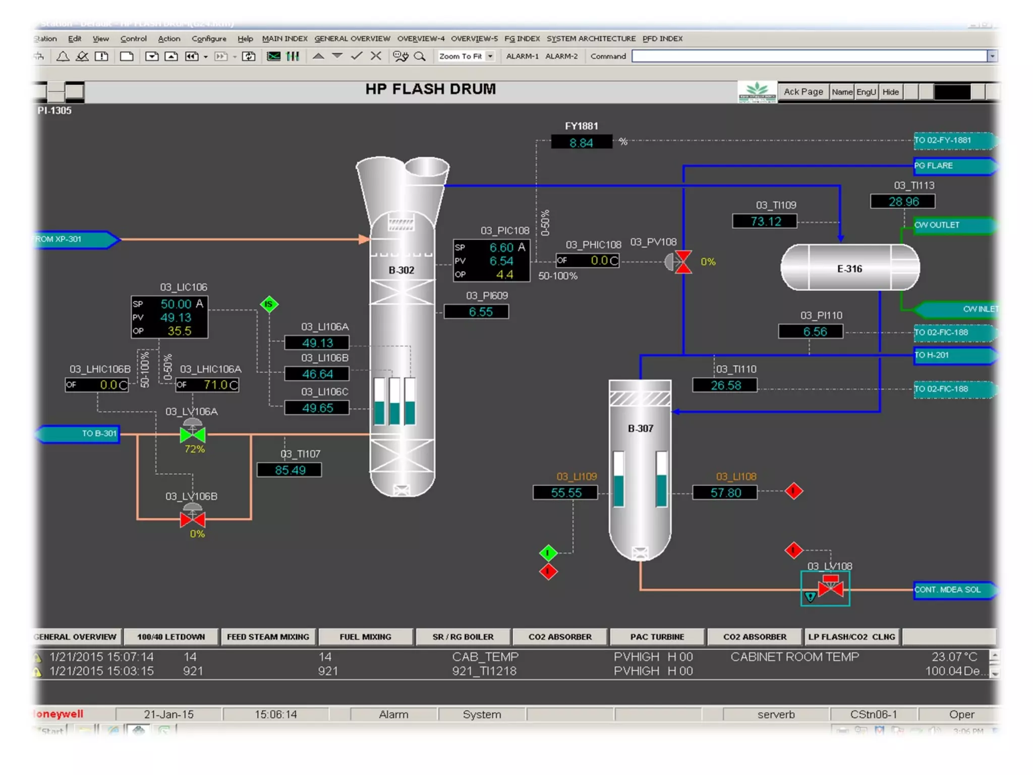Switch to the FUEL MIXING tab

point(365,637)
